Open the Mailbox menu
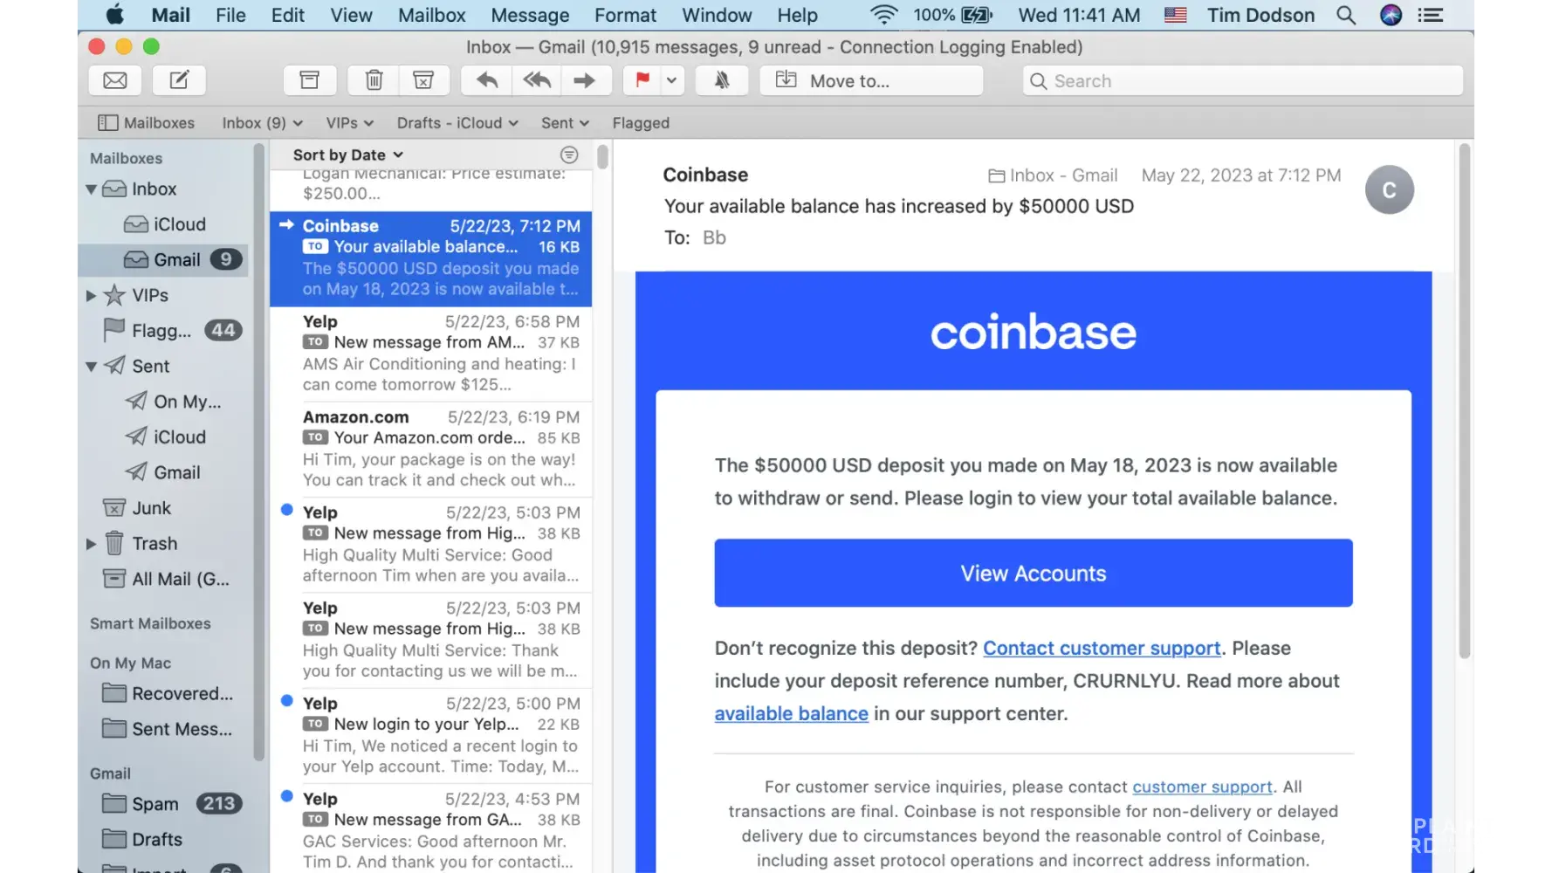The width and height of the screenshot is (1552, 873). 432,15
